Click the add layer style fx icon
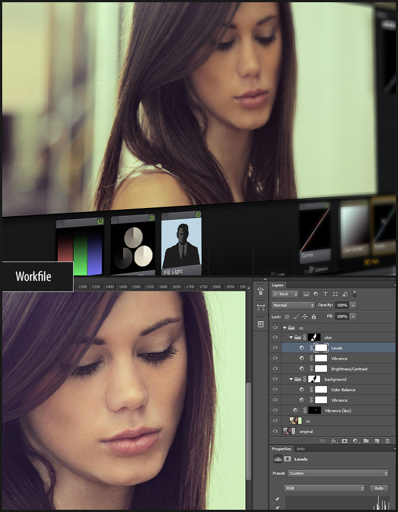 click(x=334, y=441)
